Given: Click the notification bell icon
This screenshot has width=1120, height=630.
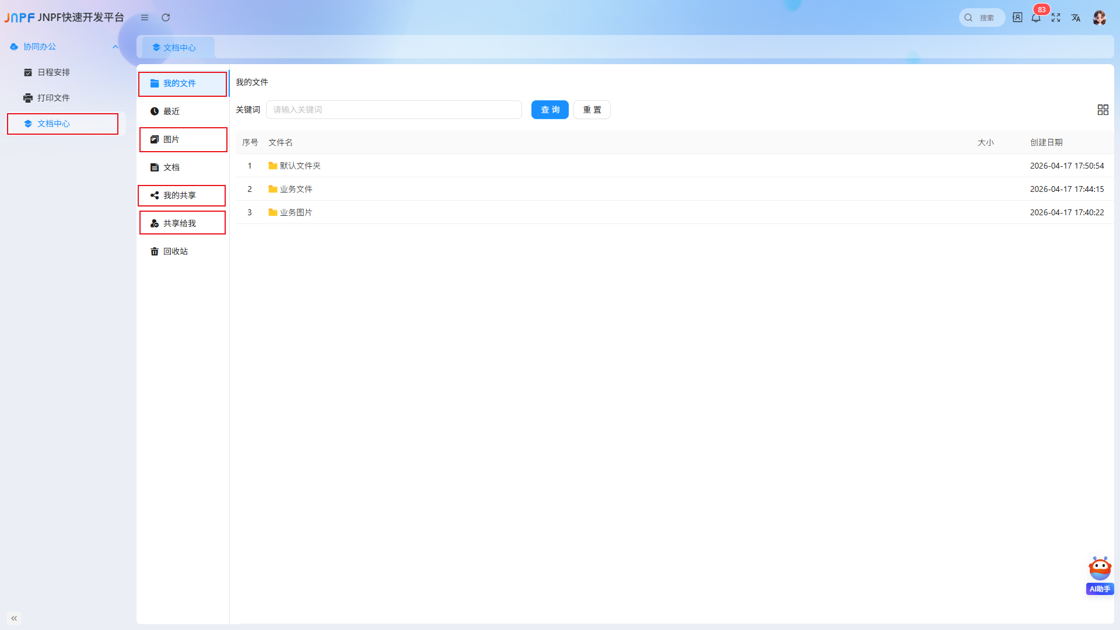Looking at the screenshot, I should tap(1036, 17).
